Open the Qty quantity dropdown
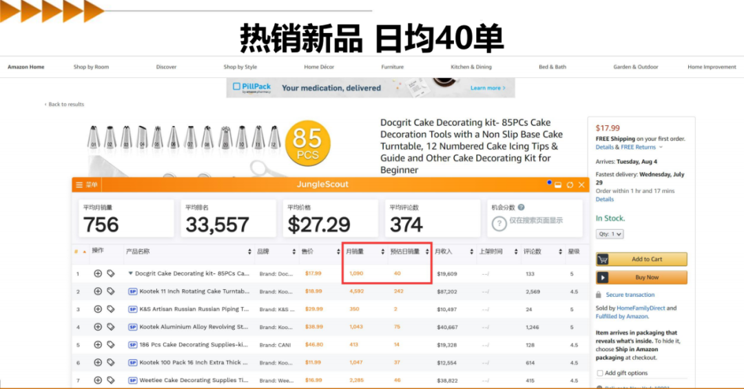The image size is (744, 389). point(609,234)
